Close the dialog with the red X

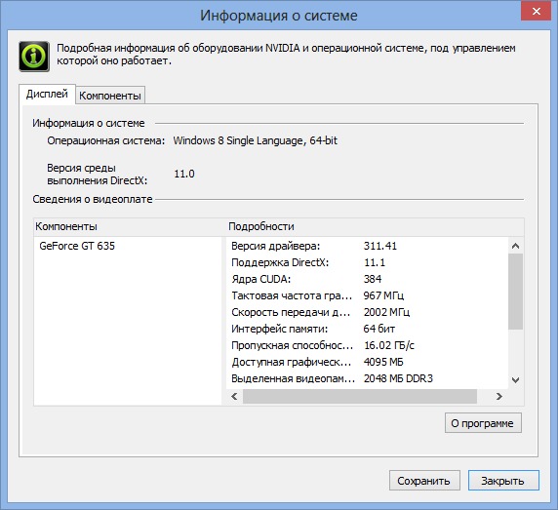pyautogui.click(x=536, y=11)
